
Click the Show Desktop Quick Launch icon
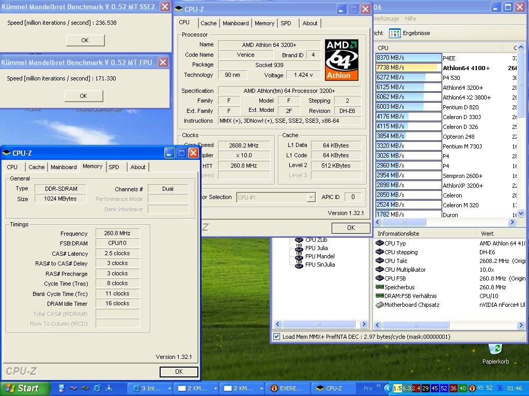pyautogui.click(x=61, y=388)
